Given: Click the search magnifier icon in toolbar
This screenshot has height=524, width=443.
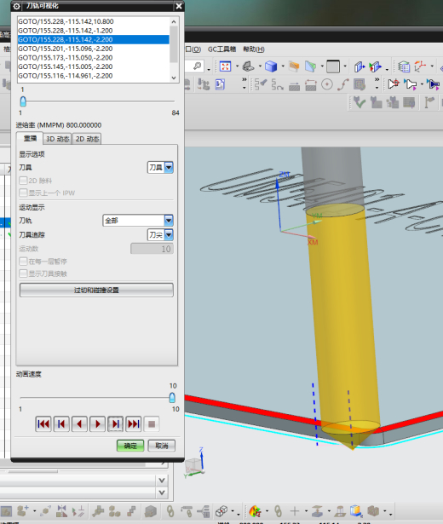Looking at the screenshot, I should pyautogui.click(x=198, y=66).
